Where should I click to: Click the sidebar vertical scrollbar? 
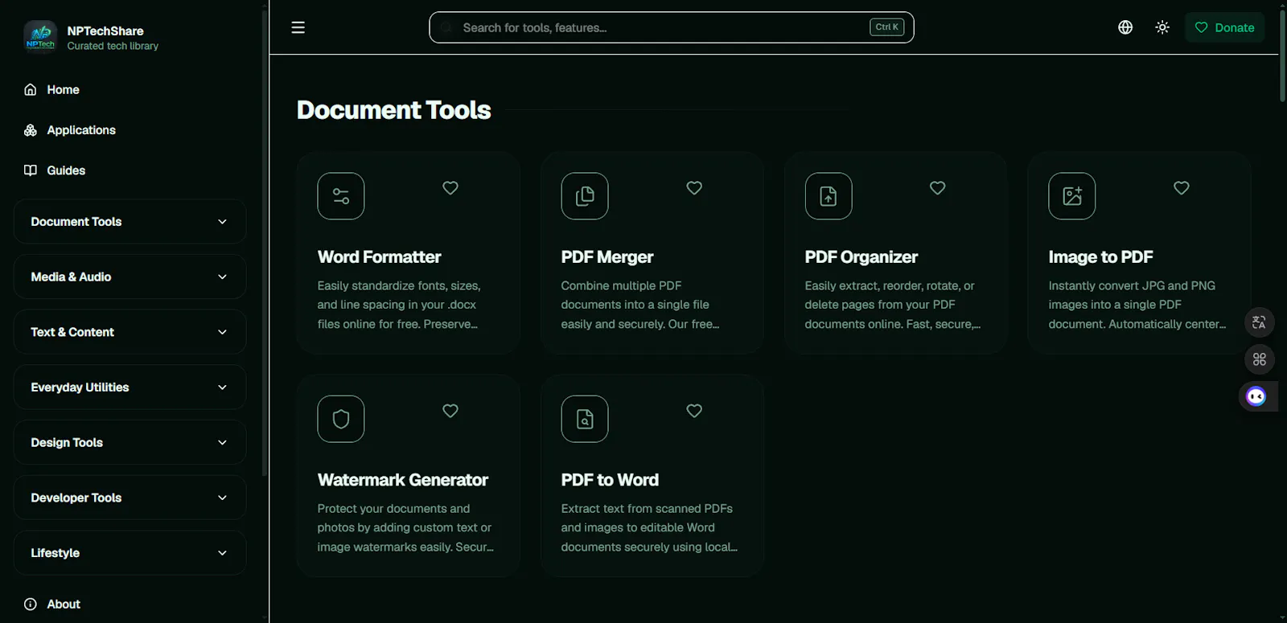click(264, 241)
